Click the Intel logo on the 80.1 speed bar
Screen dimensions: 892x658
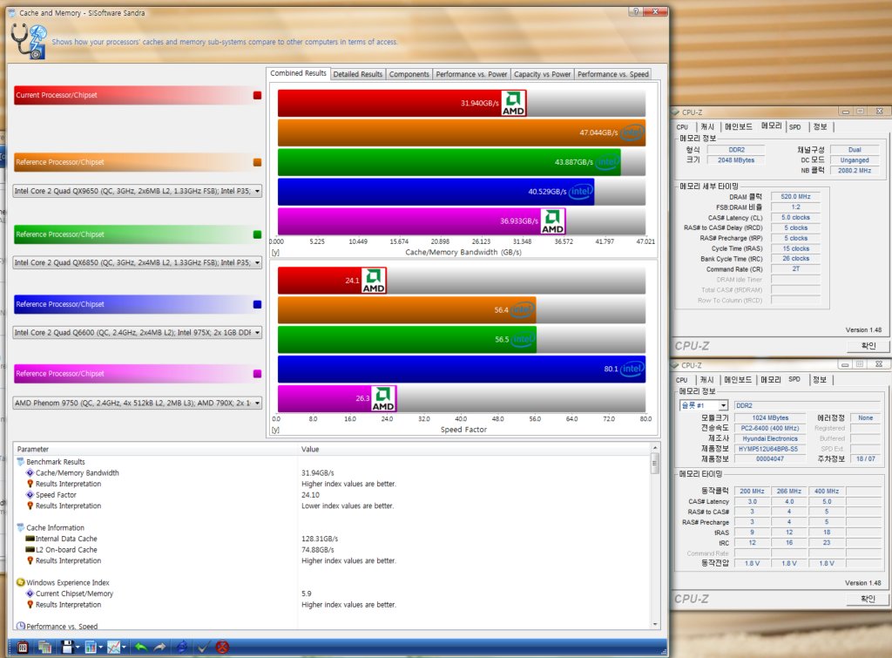point(632,369)
